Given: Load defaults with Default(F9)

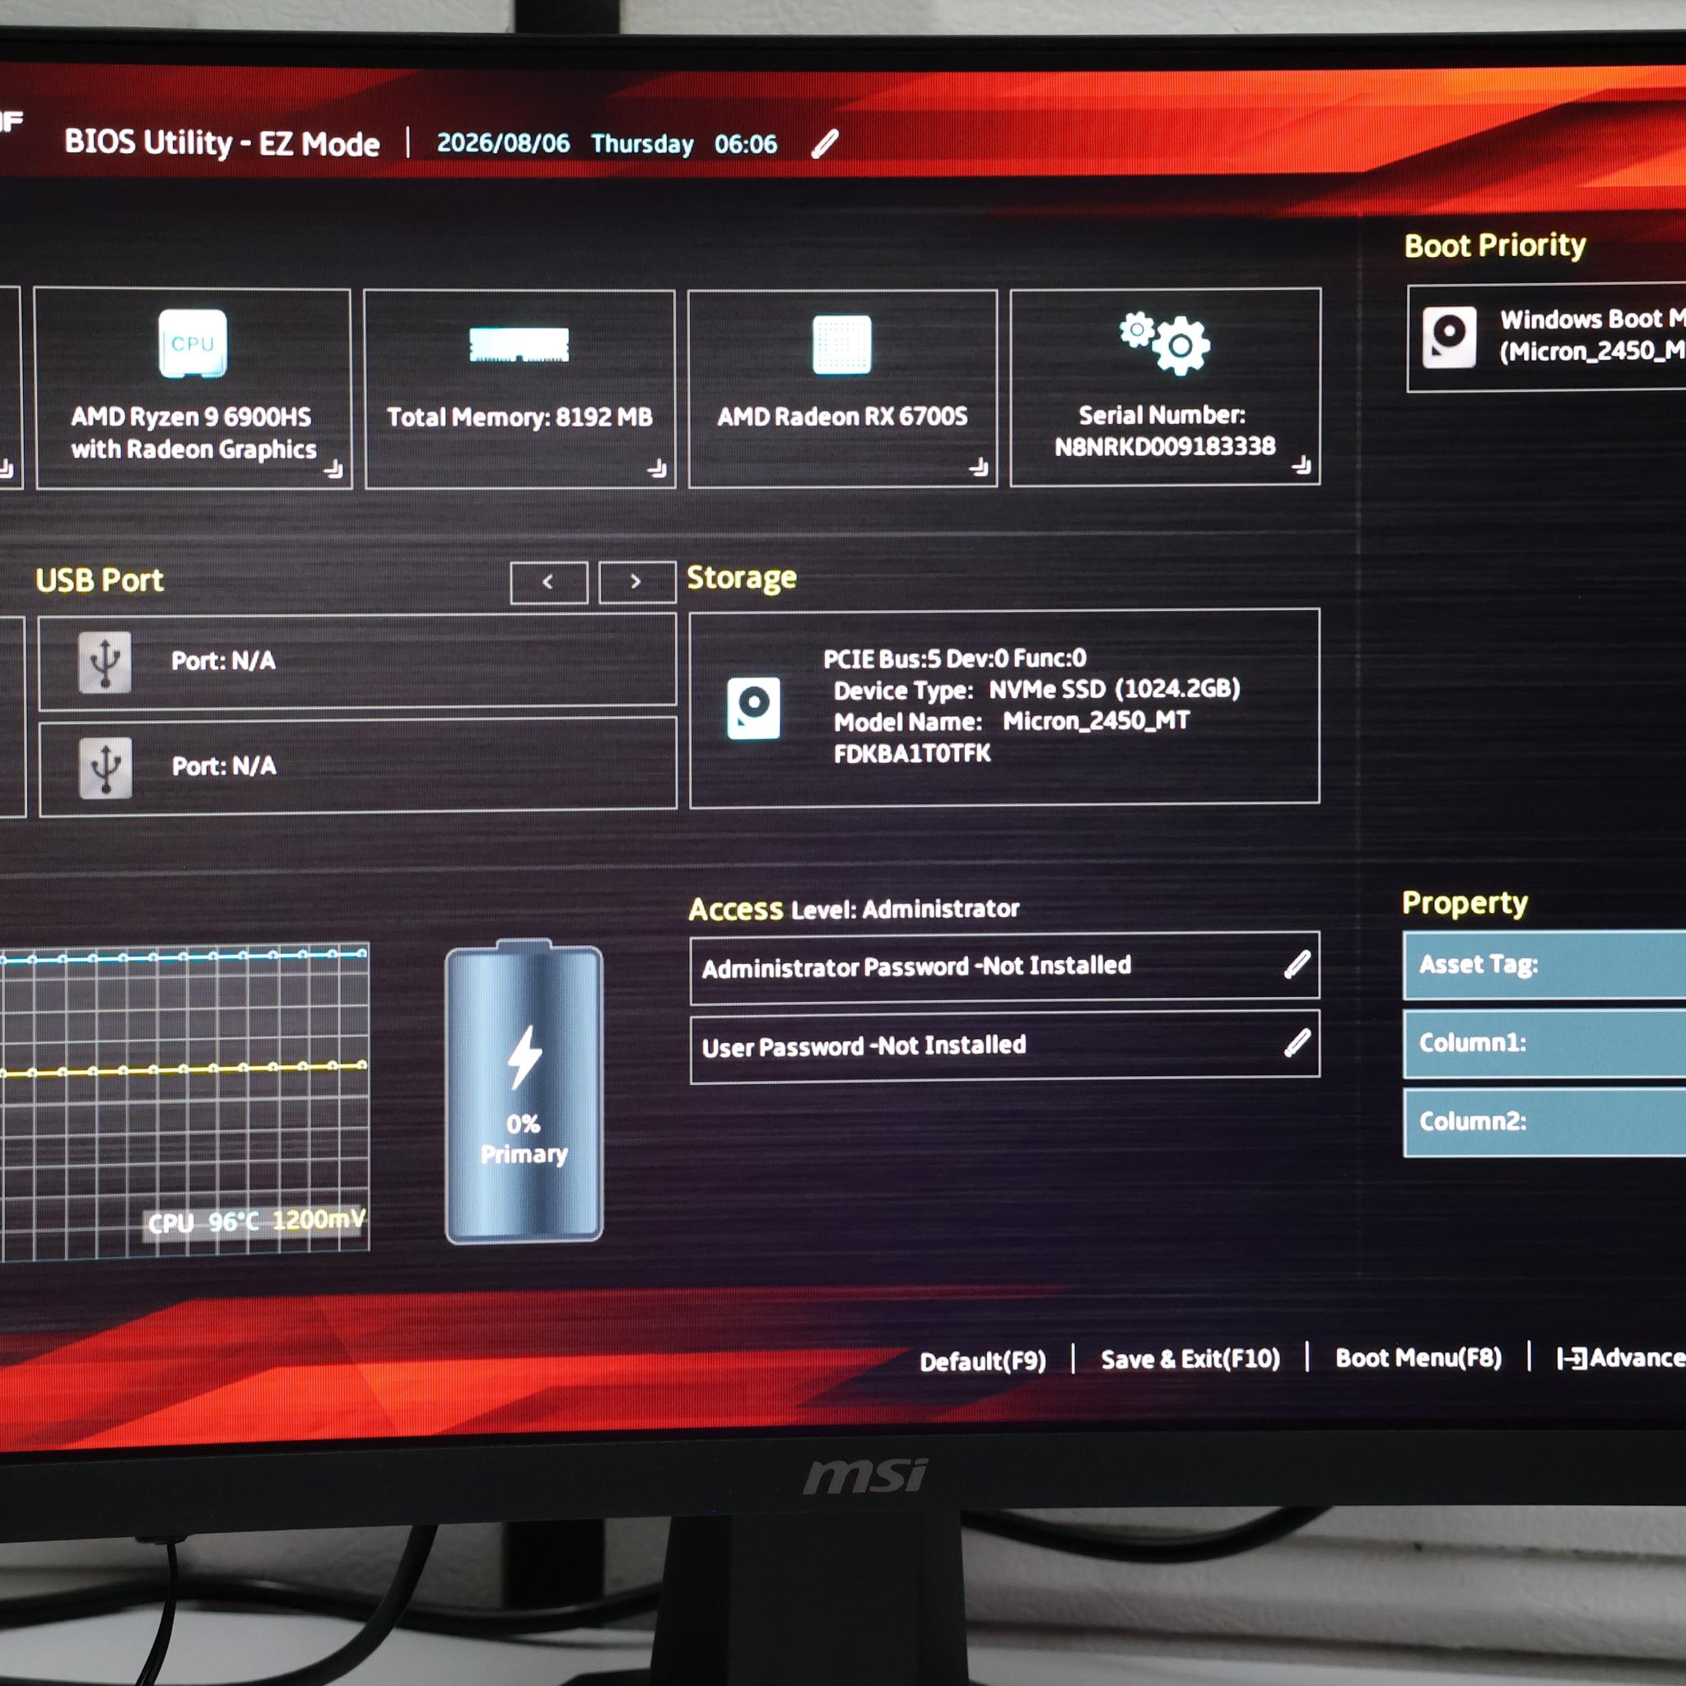Looking at the screenshot, I should coord(983,1362).
